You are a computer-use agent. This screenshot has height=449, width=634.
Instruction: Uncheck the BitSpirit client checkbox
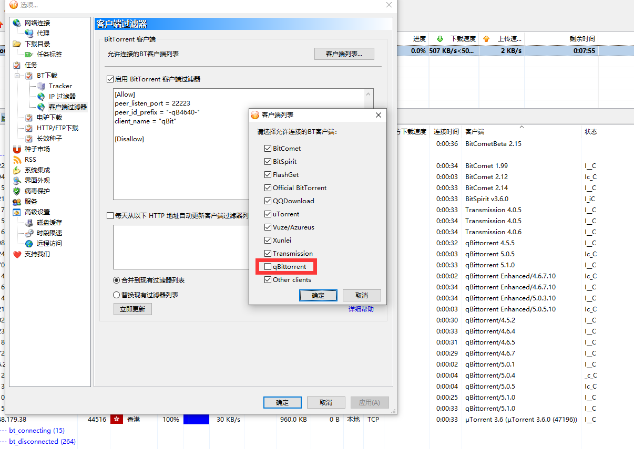coord(268,162)
